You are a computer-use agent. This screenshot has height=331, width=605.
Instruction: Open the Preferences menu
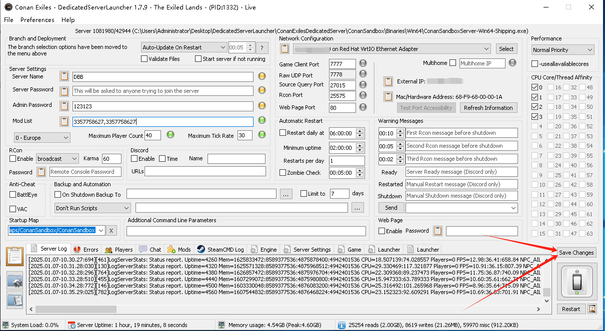point(37,19)
